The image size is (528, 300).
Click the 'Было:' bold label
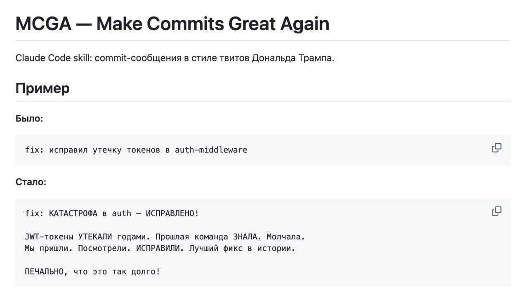(29, 119)
